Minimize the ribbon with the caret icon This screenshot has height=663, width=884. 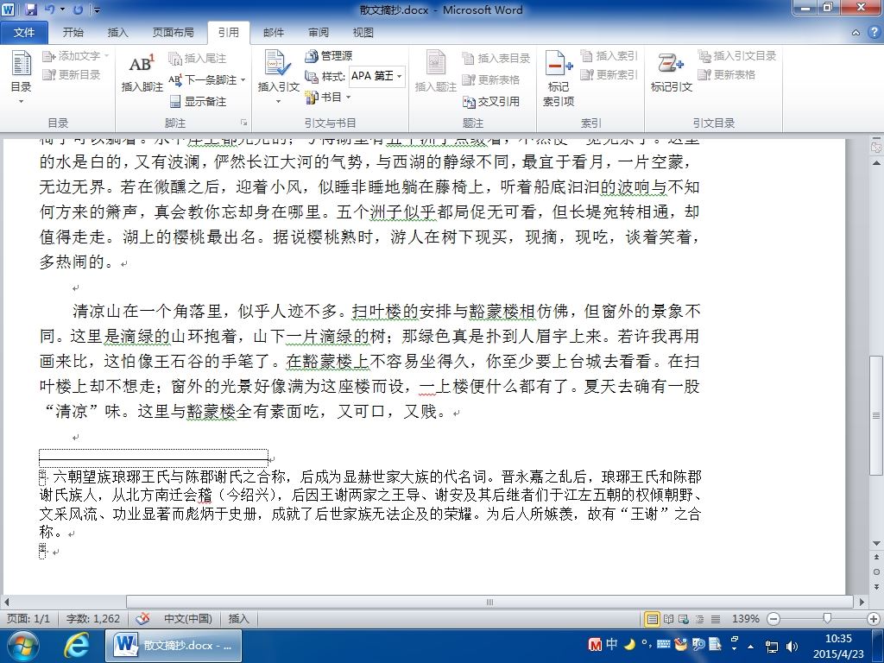tap(856, 33)
